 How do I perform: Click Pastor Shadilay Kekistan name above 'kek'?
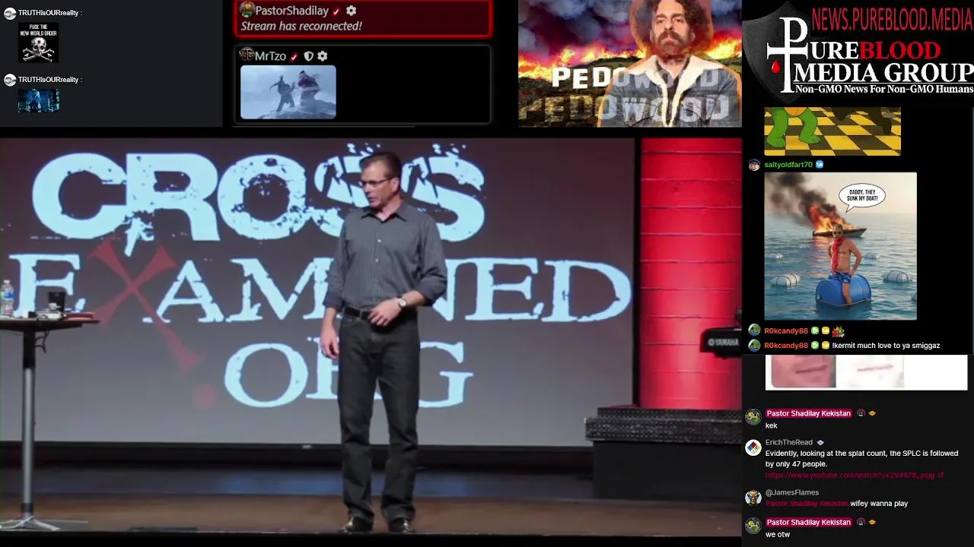(809, 414)
